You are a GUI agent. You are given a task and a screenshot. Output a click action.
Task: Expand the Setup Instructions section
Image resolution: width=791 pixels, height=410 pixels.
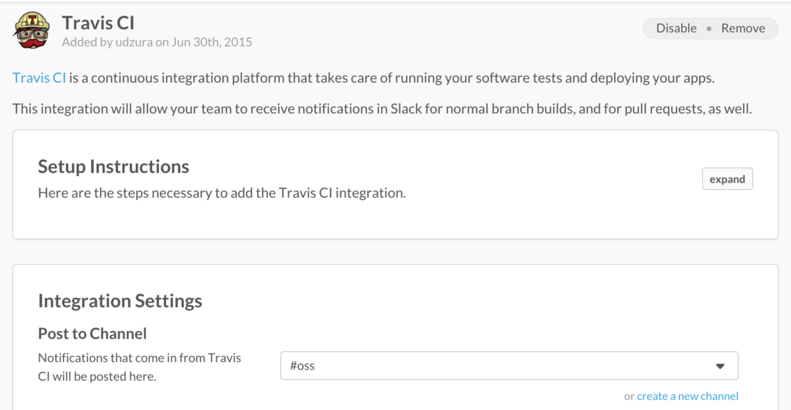pos(727,179)
